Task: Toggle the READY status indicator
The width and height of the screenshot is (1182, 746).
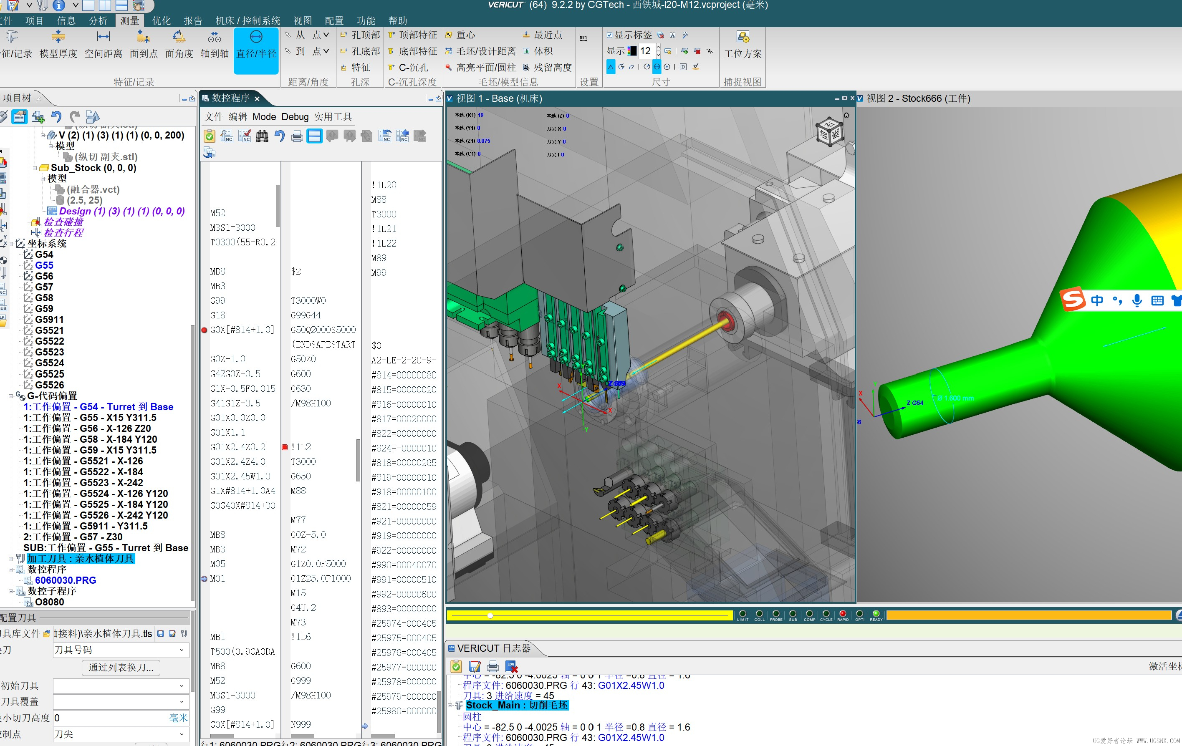Action: 876,614
